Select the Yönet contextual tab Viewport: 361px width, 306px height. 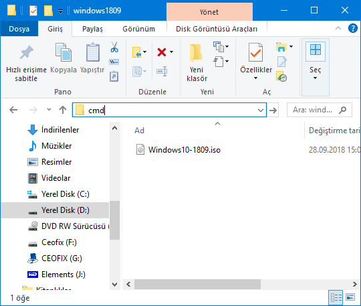[x=209, y=12]
